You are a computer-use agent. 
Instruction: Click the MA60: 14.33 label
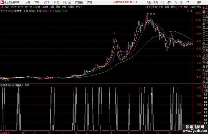click(x=61, y=11)
